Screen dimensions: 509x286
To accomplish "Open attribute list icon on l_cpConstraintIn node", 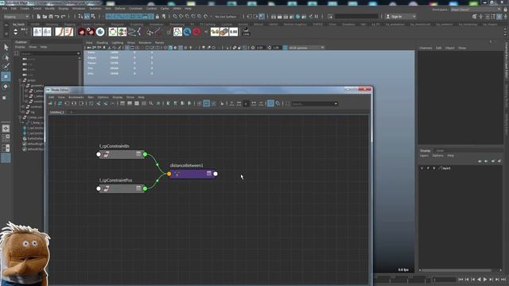I will 138,154.
